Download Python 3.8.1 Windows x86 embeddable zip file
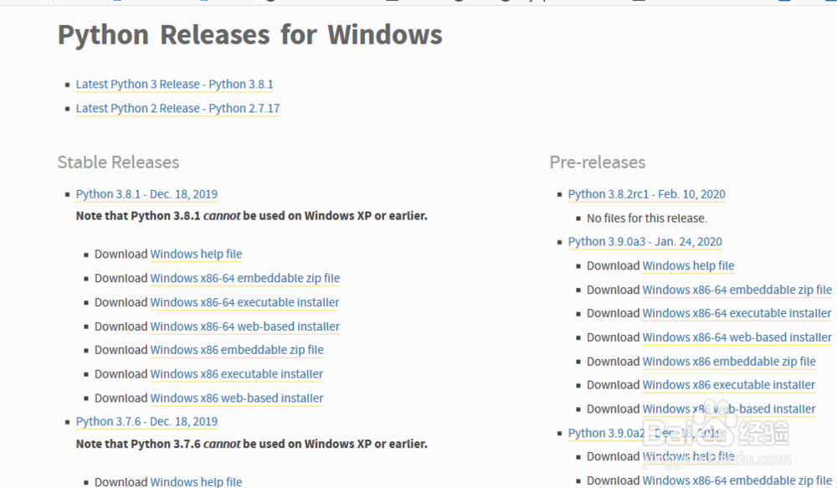This screenshot has width=837, height=488. pyautogui.click(x=237, y=350)
